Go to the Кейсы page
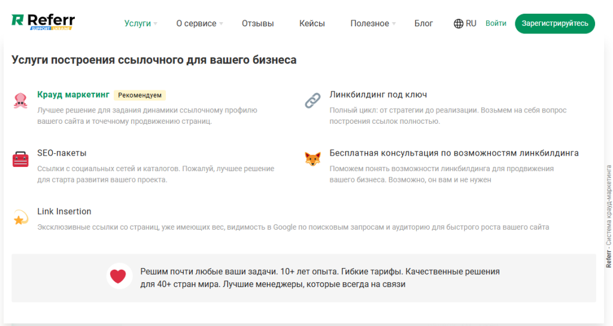The height and width of the screenshot is (326, 613). (312, 24)
